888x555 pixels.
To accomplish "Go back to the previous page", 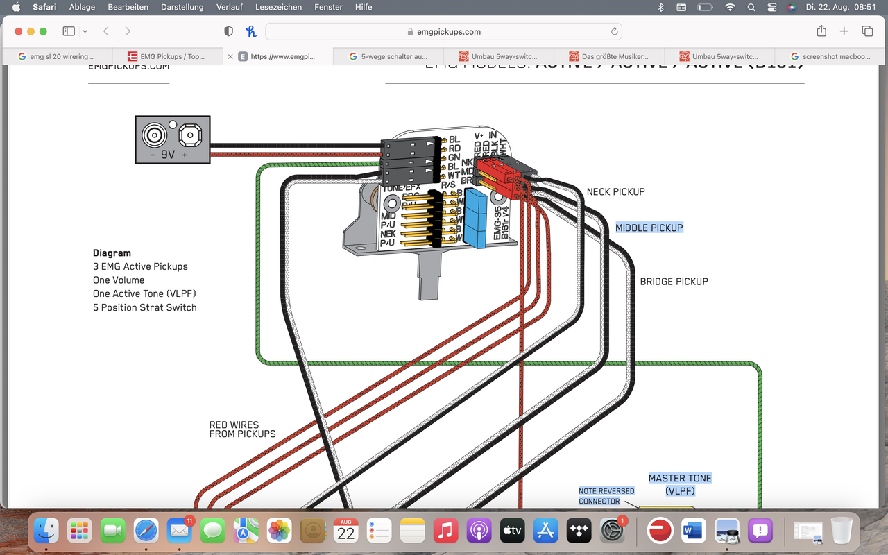I will coord(106,31).
